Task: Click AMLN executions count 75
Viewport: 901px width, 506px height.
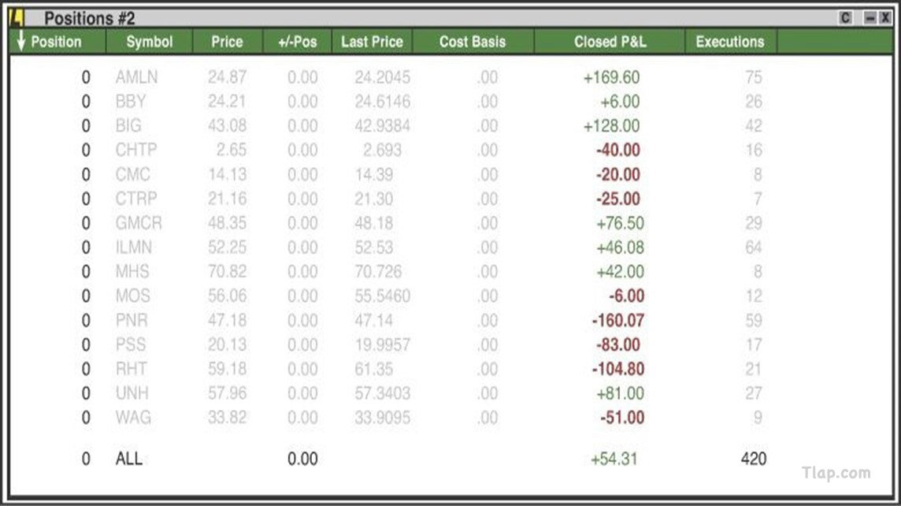Action: point(753,77)
